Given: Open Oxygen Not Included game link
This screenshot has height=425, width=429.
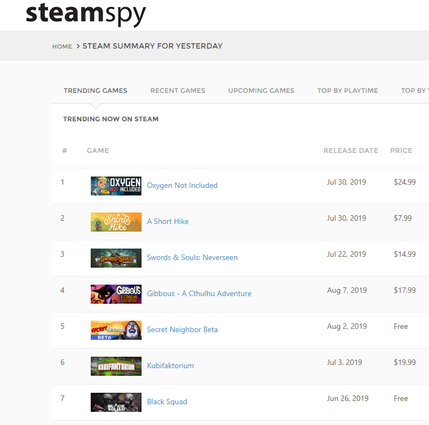Looking at the screenshot, I should click(x=182, y=185).
